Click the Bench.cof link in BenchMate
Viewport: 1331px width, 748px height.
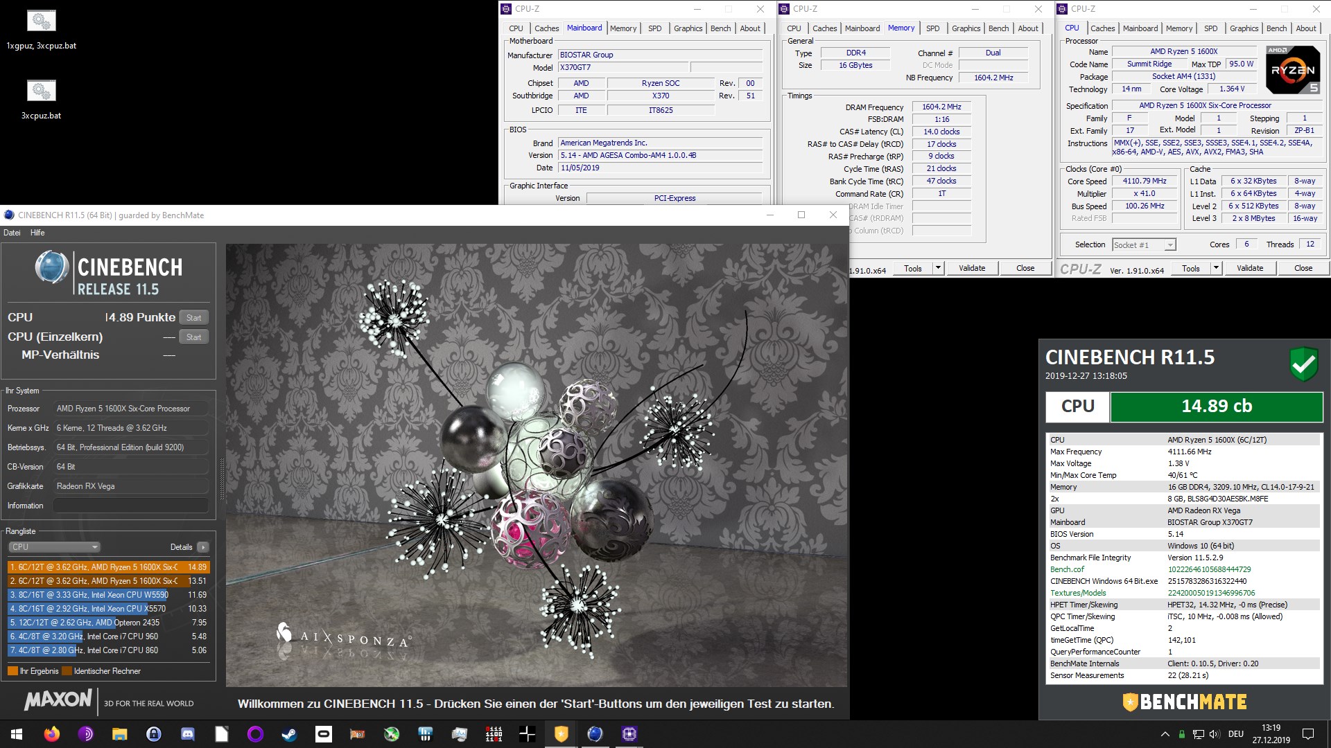click(x=1067, y=569)
